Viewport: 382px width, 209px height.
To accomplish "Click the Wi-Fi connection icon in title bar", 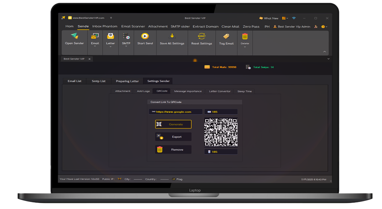I will click(294, 18).
